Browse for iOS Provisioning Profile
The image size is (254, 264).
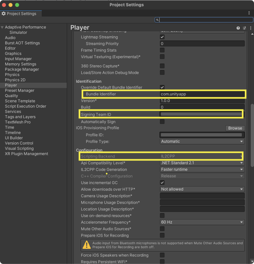[235, 128]
